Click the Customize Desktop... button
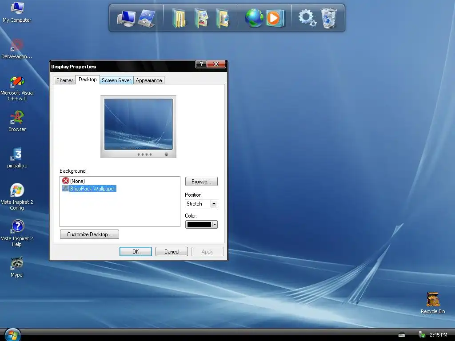 click(89, 234)
